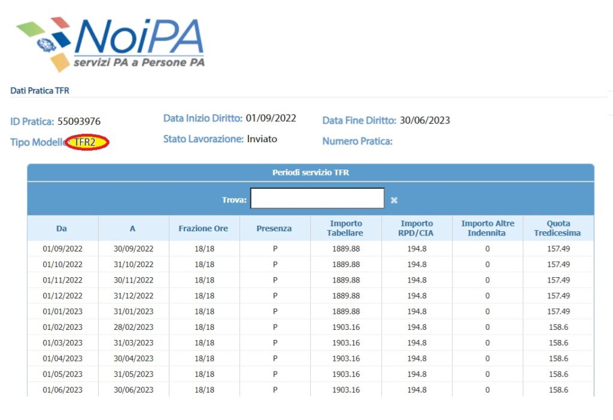The width and height of the screenshot is (613, 420).
Task: Click the Da cell 01/05/2023
Action: point(62,374)
